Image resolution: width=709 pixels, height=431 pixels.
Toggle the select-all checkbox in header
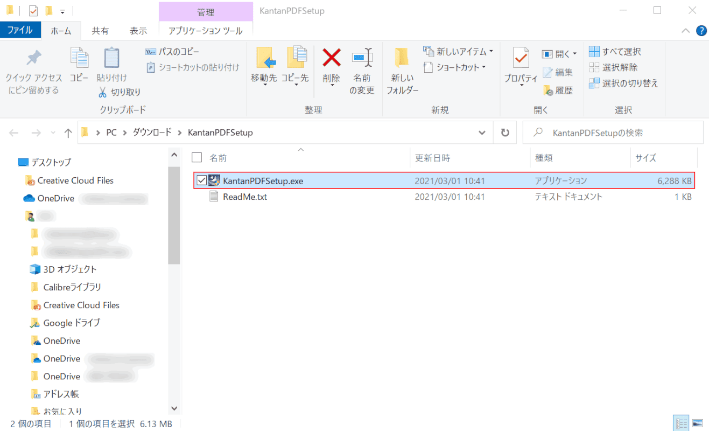197,157
